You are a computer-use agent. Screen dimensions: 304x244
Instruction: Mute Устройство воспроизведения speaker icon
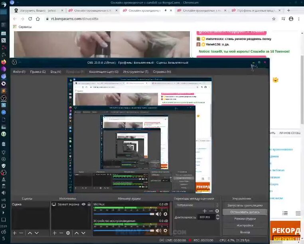(158, 230)
